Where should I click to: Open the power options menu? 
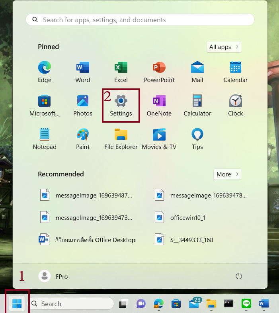point(239,276)
